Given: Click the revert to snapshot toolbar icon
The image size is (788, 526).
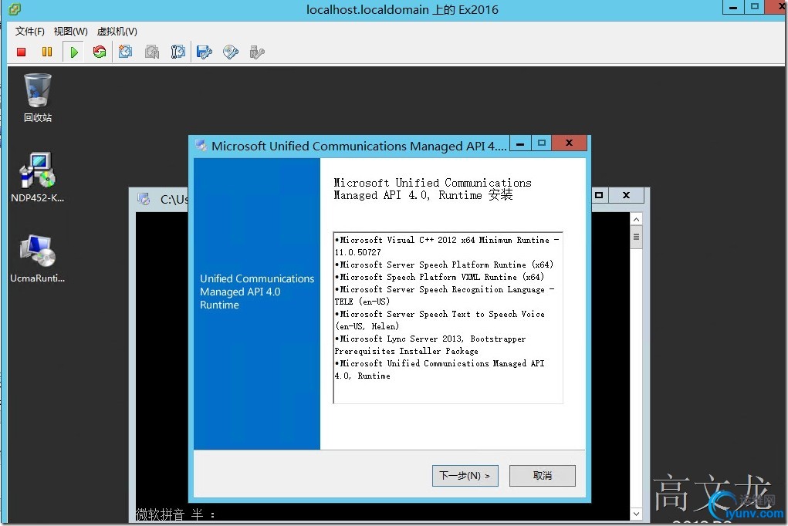Looking at the screenshot, I should pyautogui.click(x=152, y=52).
